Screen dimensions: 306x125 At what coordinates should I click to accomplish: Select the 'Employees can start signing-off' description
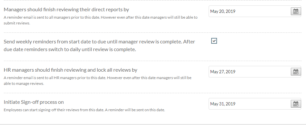coord(84,110)
